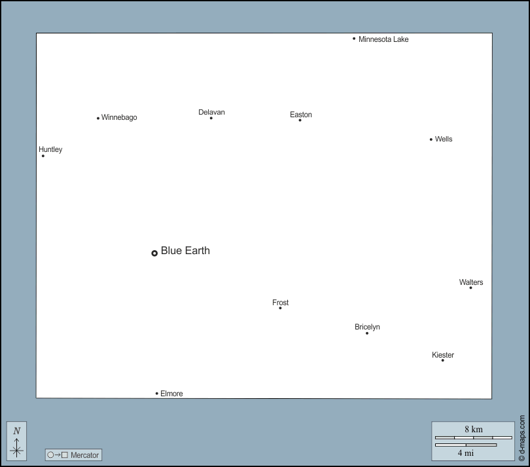Image resolution: width=530 pixels, height=467 pixels.
Task: Click the Frost town dot marker
Action: click(x=280, y=308)
